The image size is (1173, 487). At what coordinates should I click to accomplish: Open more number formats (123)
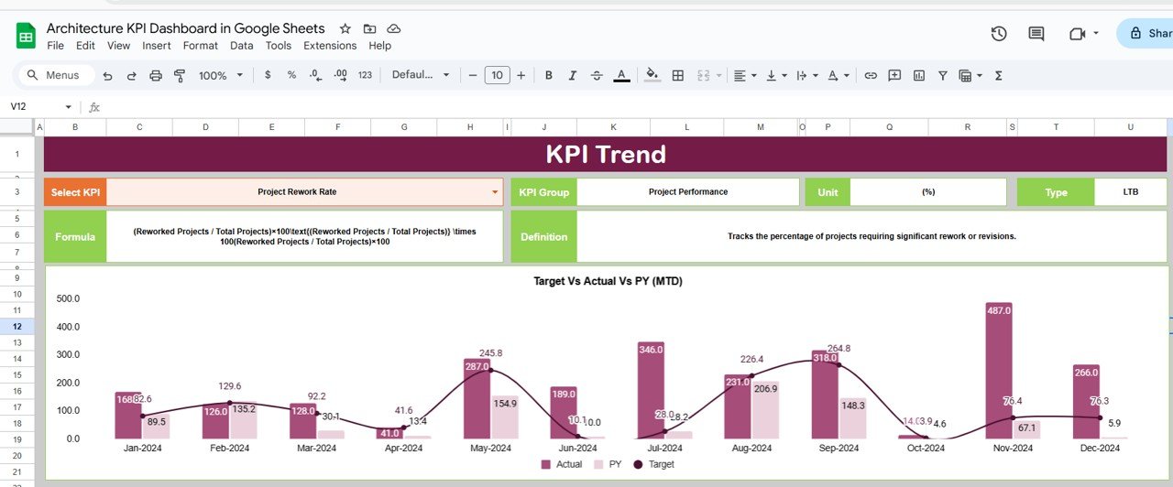tap(365, 75)
